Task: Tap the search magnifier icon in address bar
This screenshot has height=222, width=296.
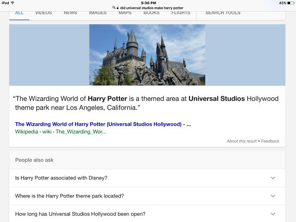Action: click(114, 8)
